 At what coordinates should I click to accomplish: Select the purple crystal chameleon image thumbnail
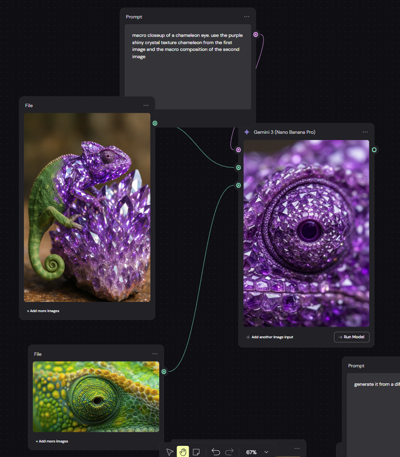[x=87, y=207]
